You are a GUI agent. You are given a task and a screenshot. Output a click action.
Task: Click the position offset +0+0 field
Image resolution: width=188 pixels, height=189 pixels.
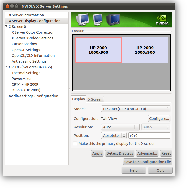149,136
